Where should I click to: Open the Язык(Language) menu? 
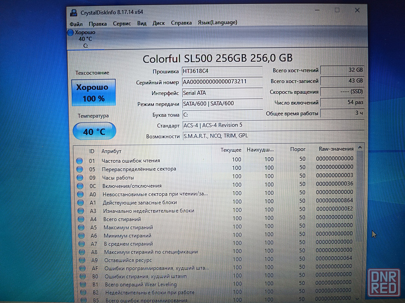pos(217,22)
